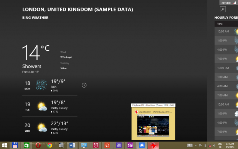Click Wednesday's 82 % precipitation value
The height and width of the screenshot is (149, 238).
pos(55,133)
